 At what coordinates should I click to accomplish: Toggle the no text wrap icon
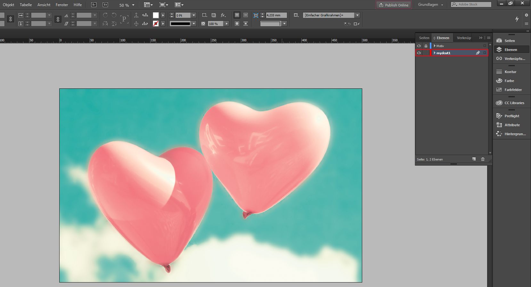coord(237,15)
